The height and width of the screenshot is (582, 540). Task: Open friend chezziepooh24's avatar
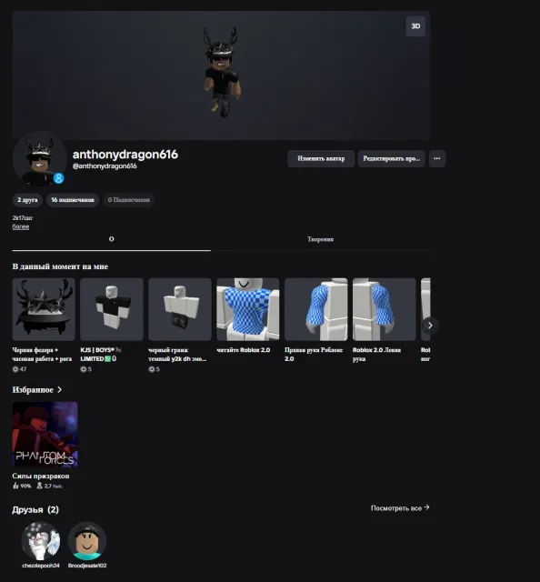[40, 541]
